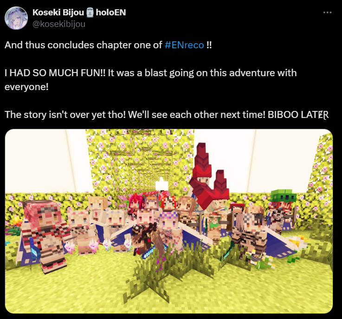Click Koseki Bijou's profile avatar

click(x=16, y=18)
